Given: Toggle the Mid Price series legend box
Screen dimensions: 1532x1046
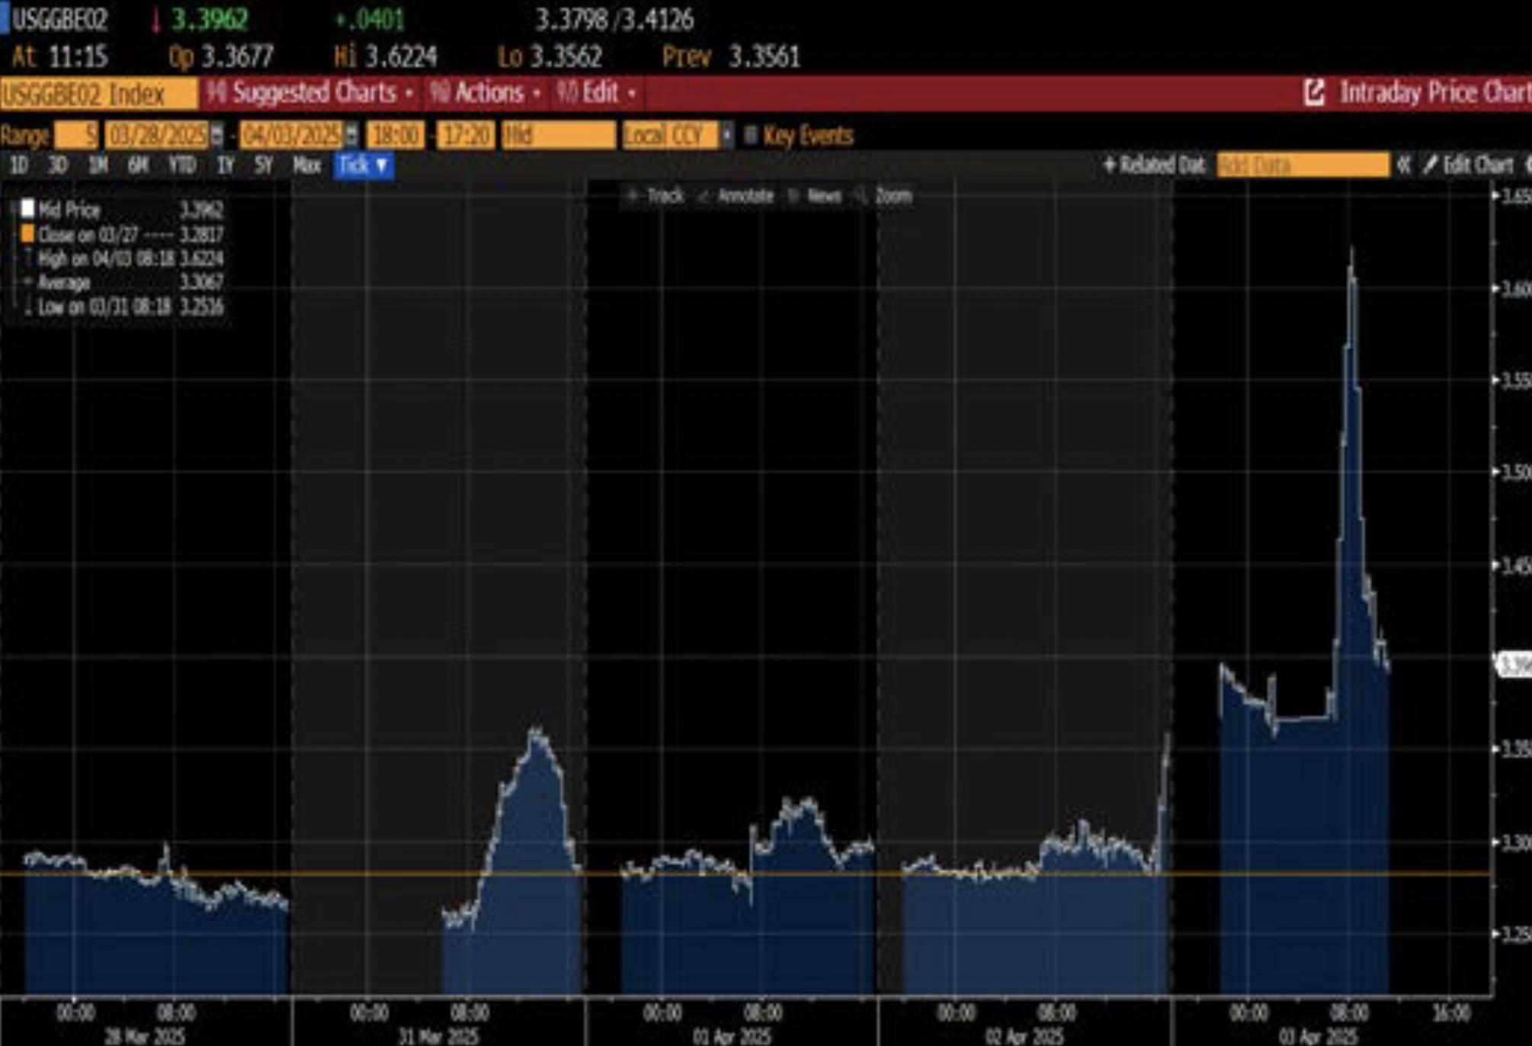Looking at the screenshot, I should (x=27, y=208).
